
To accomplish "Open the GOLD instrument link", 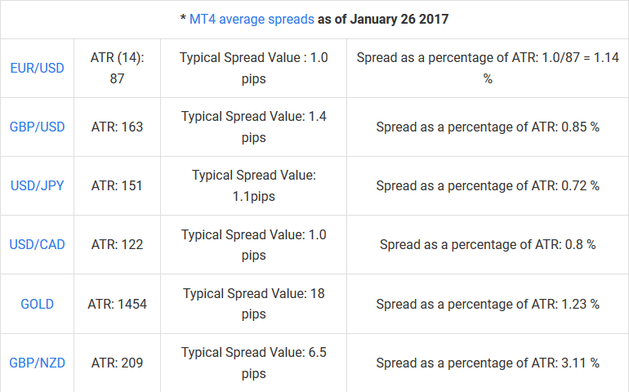I will 37,304.
